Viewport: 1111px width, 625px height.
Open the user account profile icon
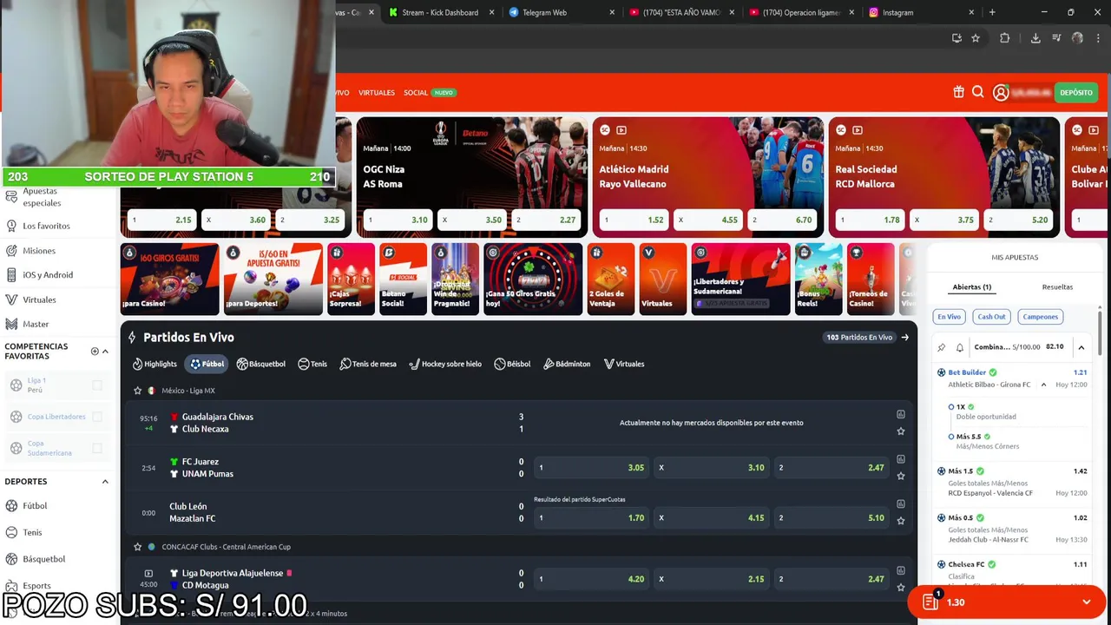(1001, 93)
